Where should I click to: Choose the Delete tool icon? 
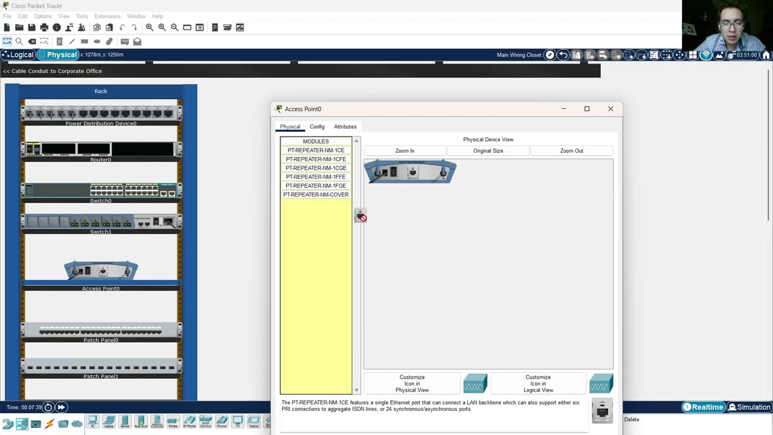tap(32, 42)
